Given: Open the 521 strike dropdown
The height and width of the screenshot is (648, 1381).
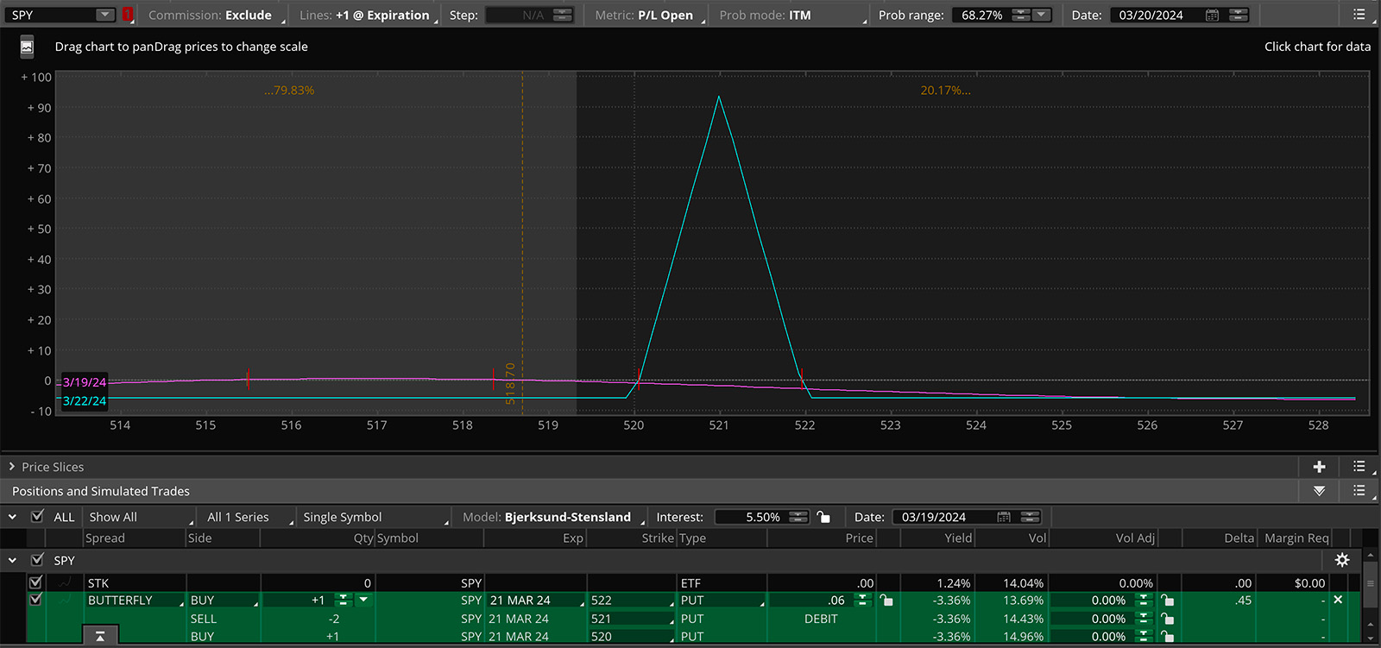Looking at the screenshot, I should (x=632, y=619).
